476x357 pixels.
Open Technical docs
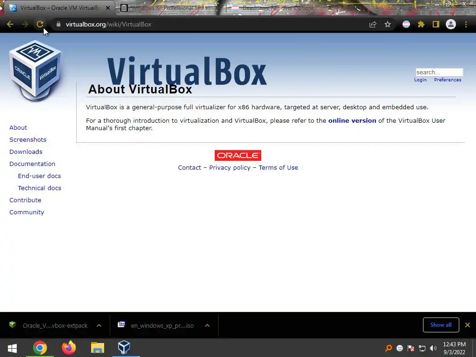coord(40,188)
